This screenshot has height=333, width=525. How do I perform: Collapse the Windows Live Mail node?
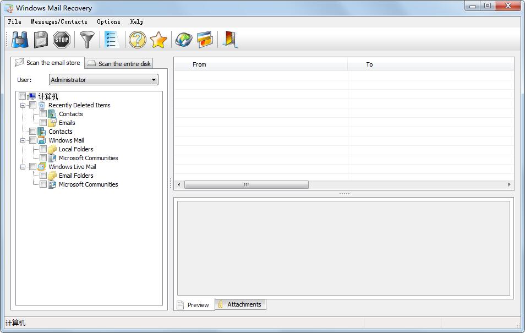23,167
